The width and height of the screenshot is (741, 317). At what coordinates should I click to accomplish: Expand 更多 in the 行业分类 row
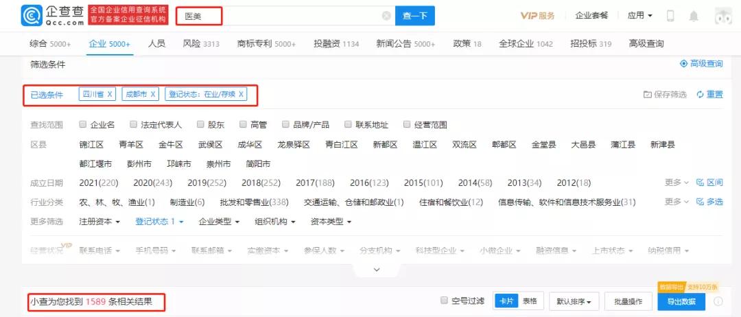click(677, 202)
